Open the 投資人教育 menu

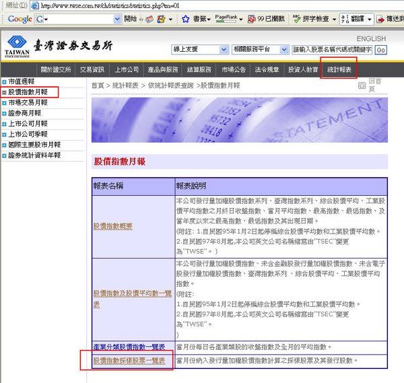(x=303, y=69)
